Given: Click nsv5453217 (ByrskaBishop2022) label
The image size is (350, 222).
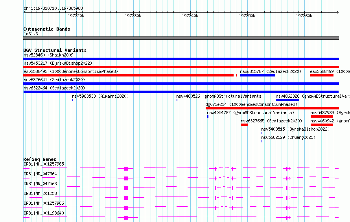Looking at the screenshot, I should click(x=58, y=63).
